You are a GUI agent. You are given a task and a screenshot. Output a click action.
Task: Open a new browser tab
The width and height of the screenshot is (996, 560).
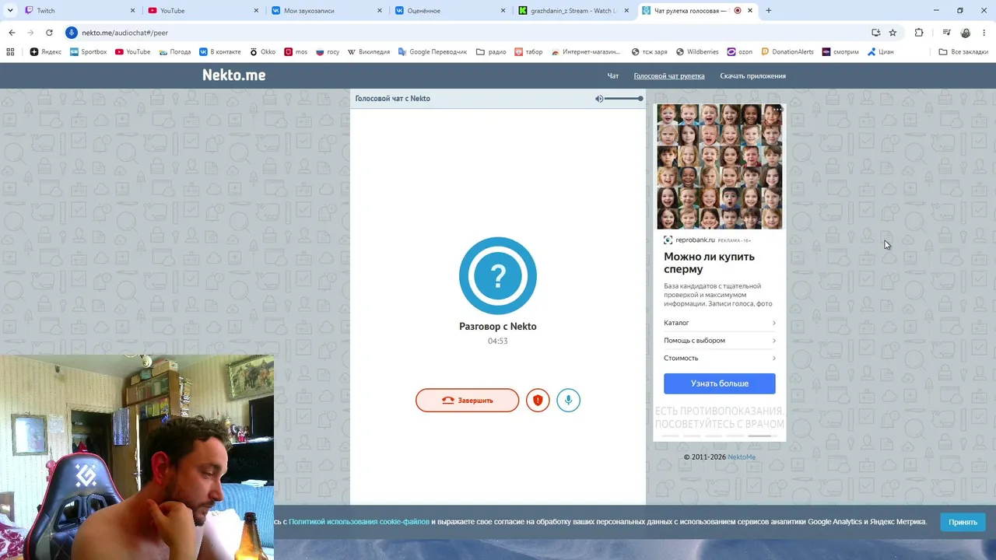[x=769, y=11]
